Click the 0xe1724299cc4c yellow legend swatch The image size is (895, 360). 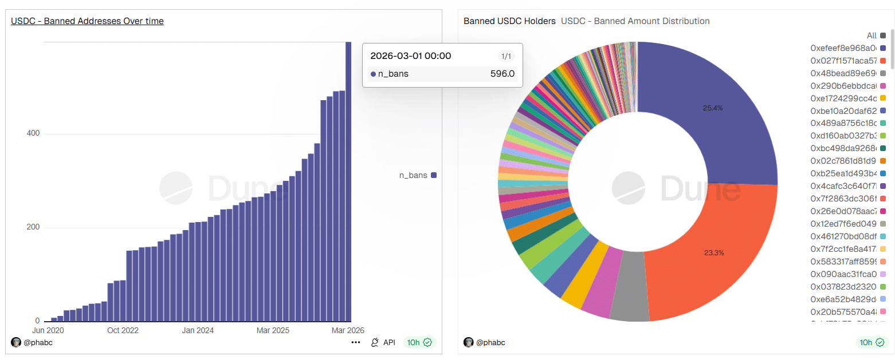point(883,98)
